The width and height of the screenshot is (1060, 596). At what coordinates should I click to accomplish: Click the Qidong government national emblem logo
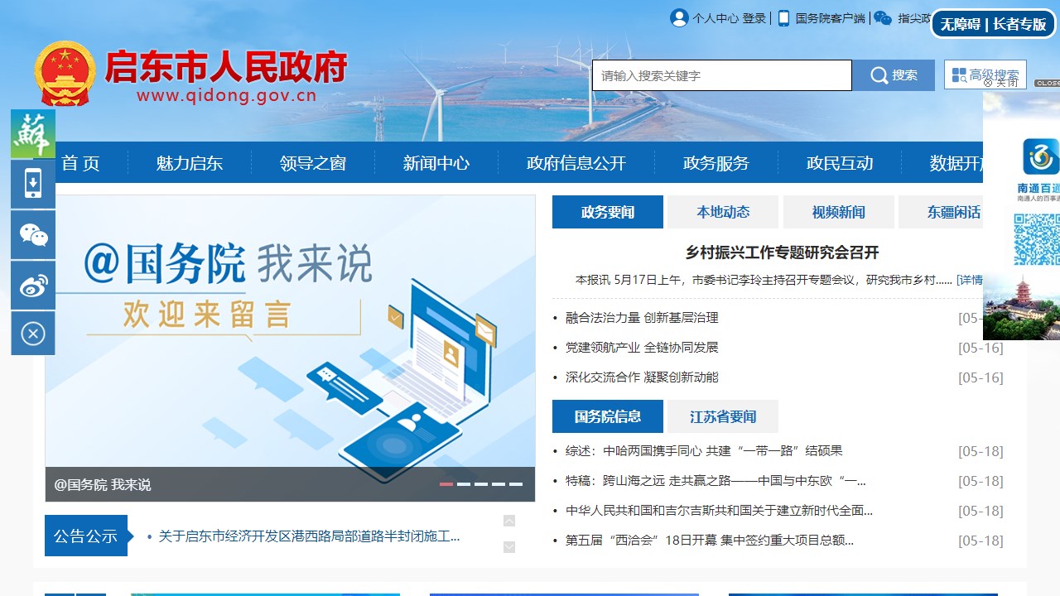tap(65, 73)
